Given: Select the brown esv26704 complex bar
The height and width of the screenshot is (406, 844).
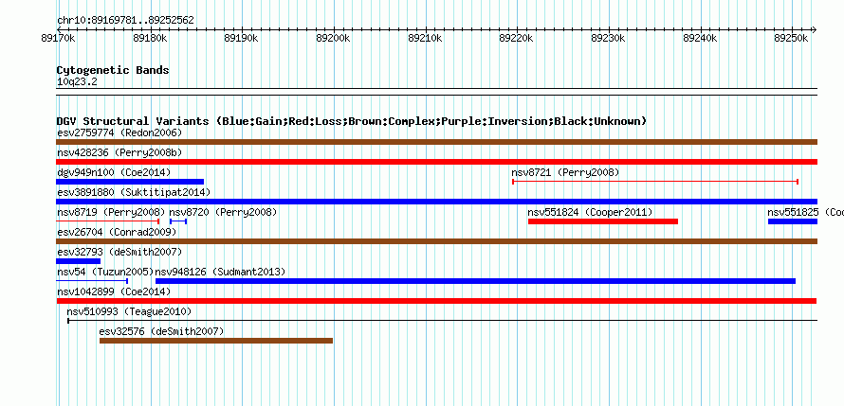Looking at the screenshot, I should point(436,241).
